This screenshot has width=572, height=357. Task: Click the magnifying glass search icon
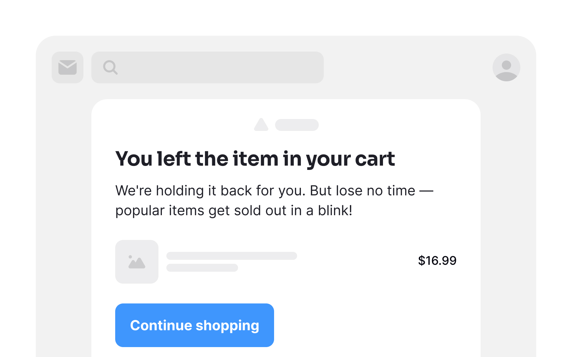(x=110, y=67)
